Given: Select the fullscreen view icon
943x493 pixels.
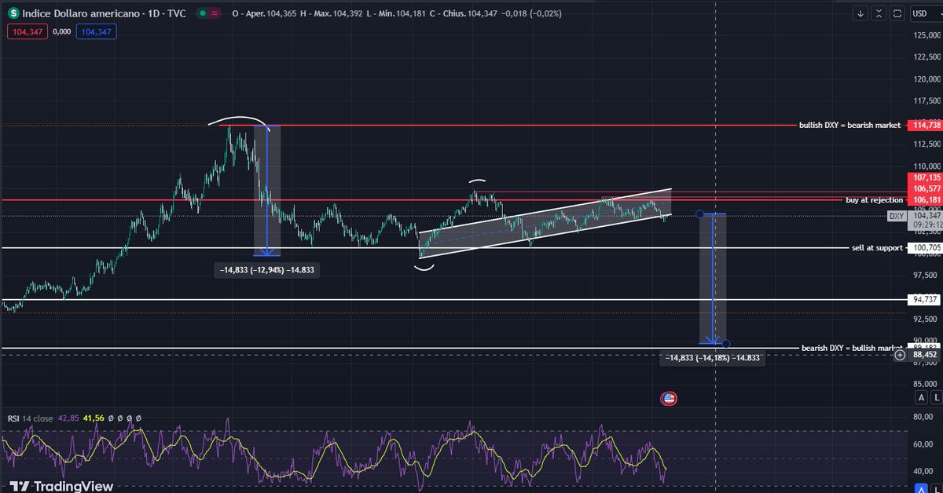Looking at the screenshot, I should pos(897,13).
